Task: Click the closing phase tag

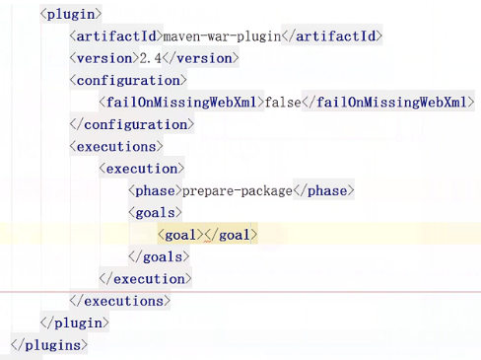Action: click(323, 190)
